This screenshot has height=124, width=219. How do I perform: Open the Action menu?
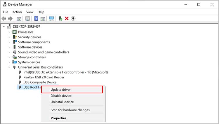(17, 12)
